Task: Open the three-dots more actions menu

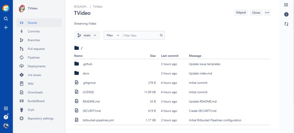Action: (x=267, y=13)
